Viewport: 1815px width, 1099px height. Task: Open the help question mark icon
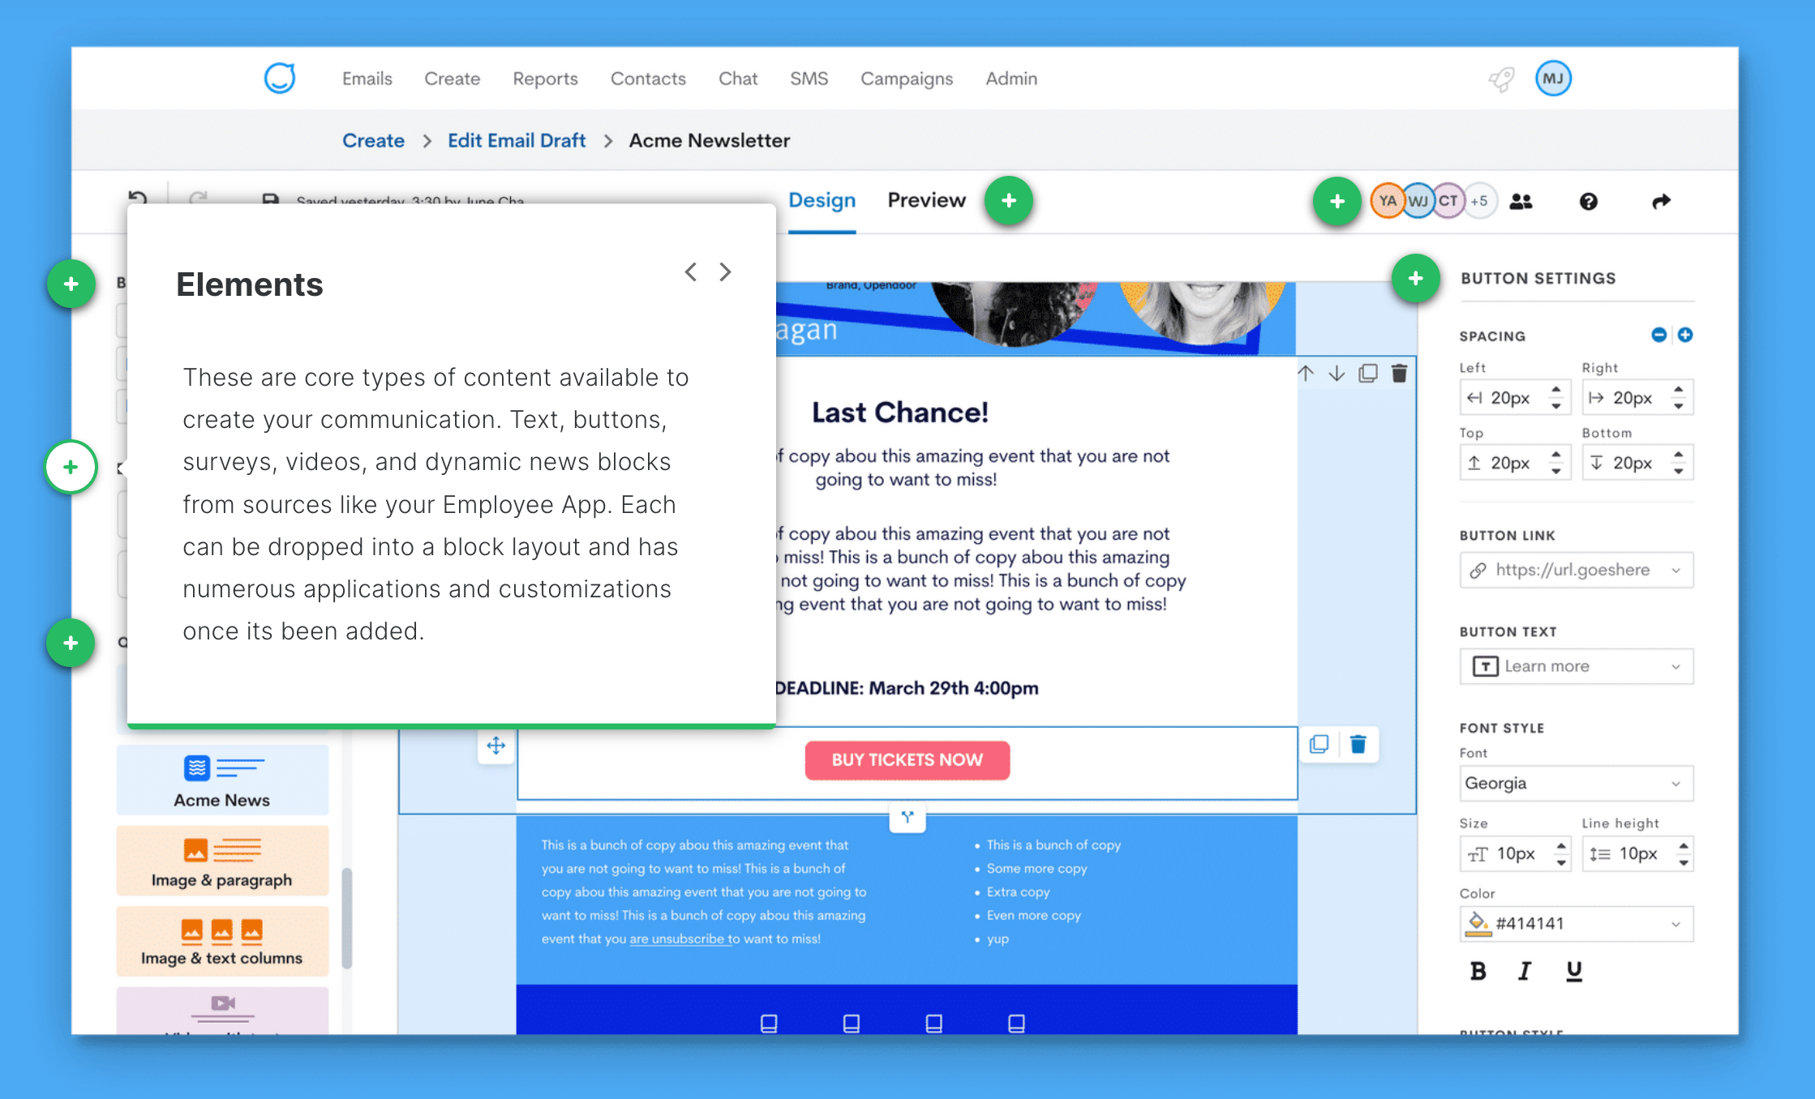pos(1588,201)
